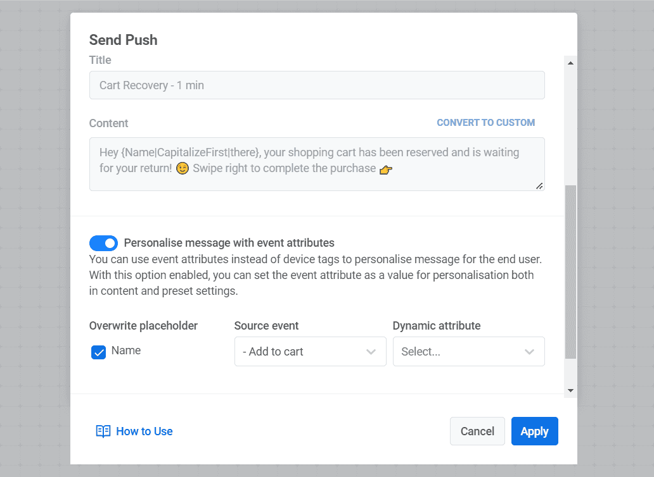Open the How to Use guide

(144, 431)
